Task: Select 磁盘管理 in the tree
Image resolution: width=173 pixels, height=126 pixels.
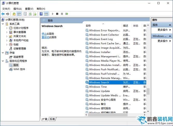Action: [x=18, y=57]
